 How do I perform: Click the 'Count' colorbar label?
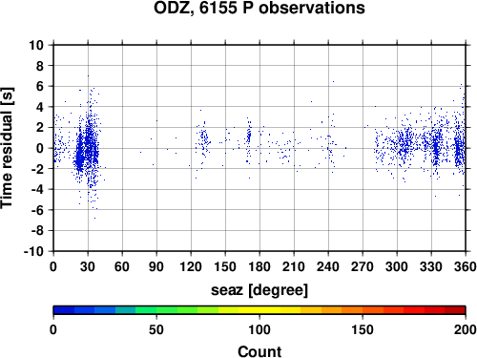coord(259,351)
